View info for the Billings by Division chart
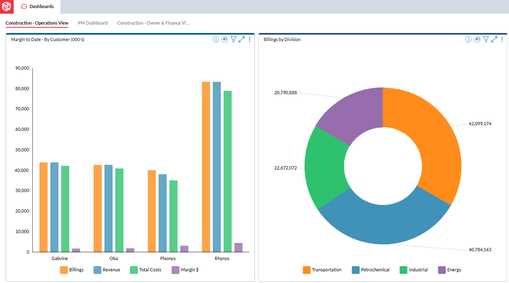The height and width of the screenshot is (283, 509). click(468, 39)
